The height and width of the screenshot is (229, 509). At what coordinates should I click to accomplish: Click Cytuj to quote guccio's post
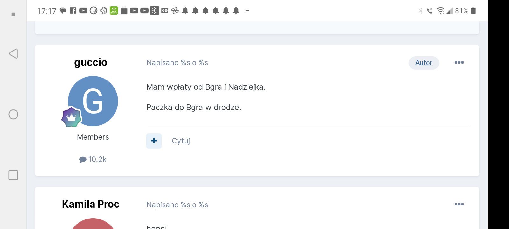pos(181,141)
